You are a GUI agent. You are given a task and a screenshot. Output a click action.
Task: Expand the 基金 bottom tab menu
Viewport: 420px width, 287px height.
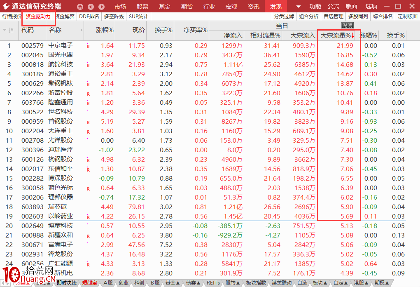pos(173,283)
